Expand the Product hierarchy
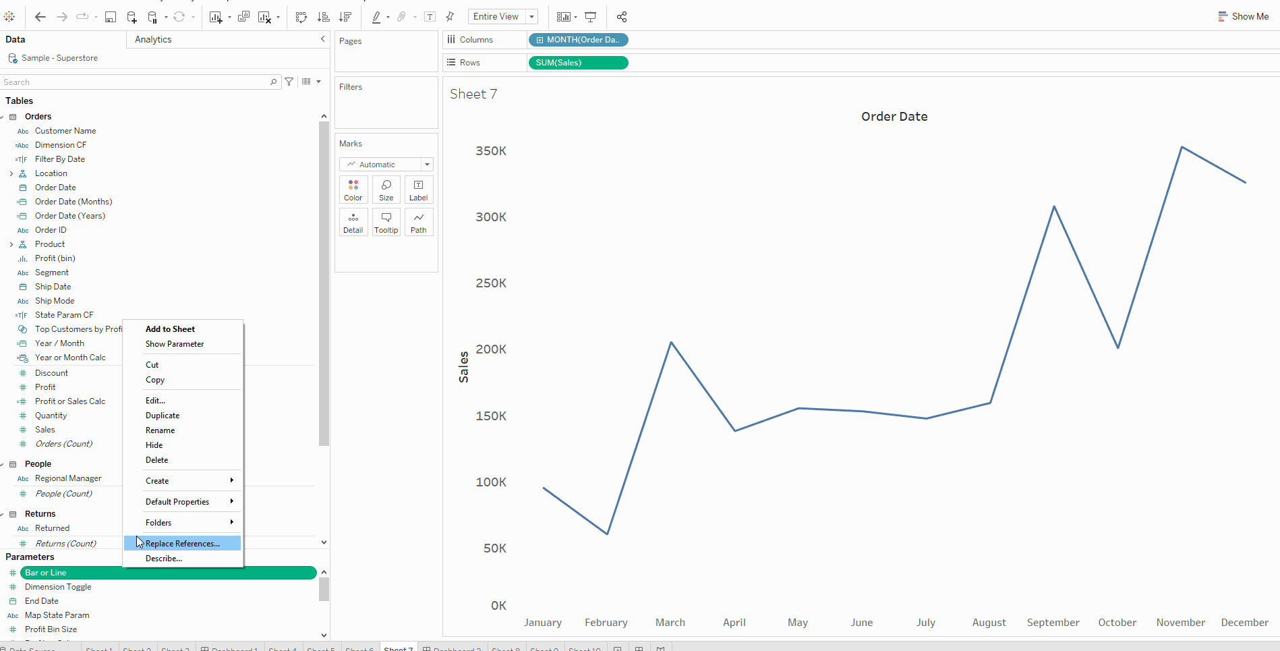The width and height of the screenshot is (1280, 651). click(x=11, y=245)
